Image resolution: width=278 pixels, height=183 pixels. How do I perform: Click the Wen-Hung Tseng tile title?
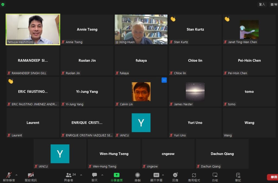click(x=114, y=154)
